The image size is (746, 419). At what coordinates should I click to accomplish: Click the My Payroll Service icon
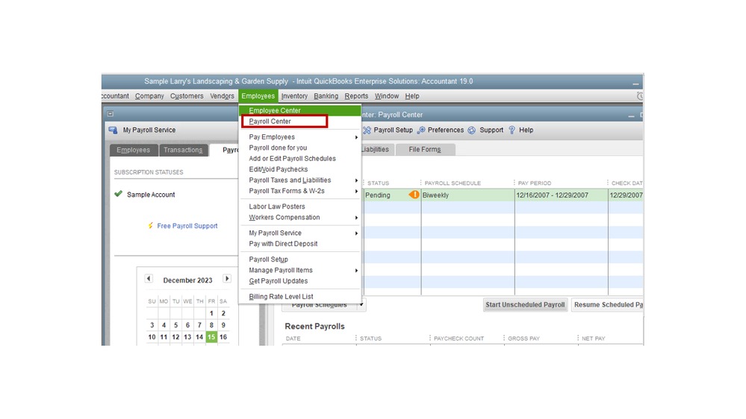pos(114,130)
